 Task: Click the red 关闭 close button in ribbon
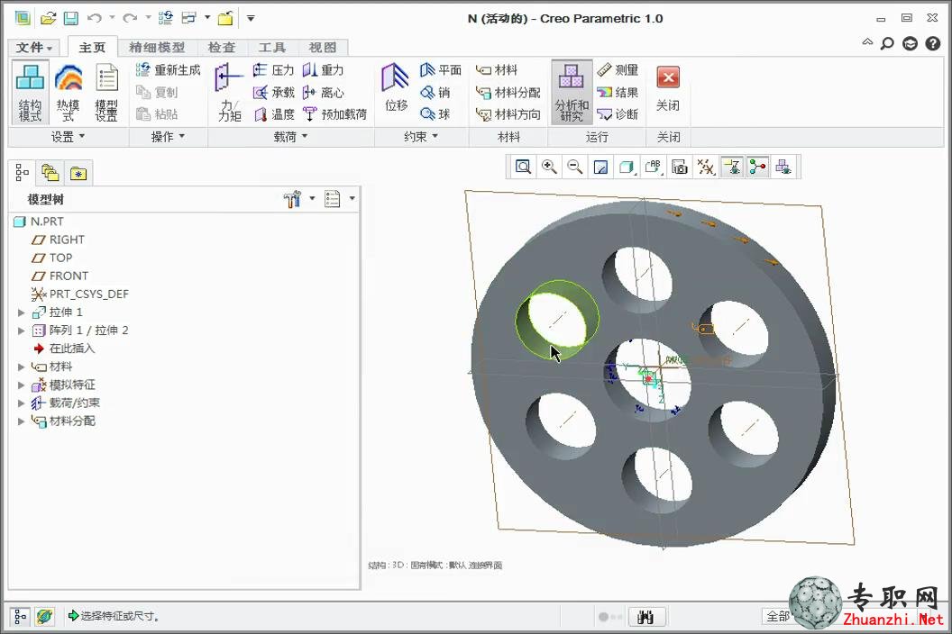click(668, 88)
